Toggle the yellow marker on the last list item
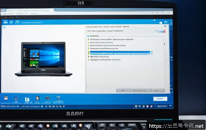206x130 pixels. [88, 60]
